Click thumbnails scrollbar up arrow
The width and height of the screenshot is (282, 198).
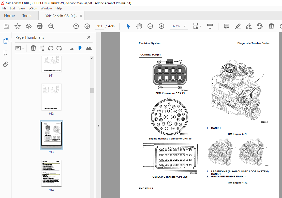92,58
